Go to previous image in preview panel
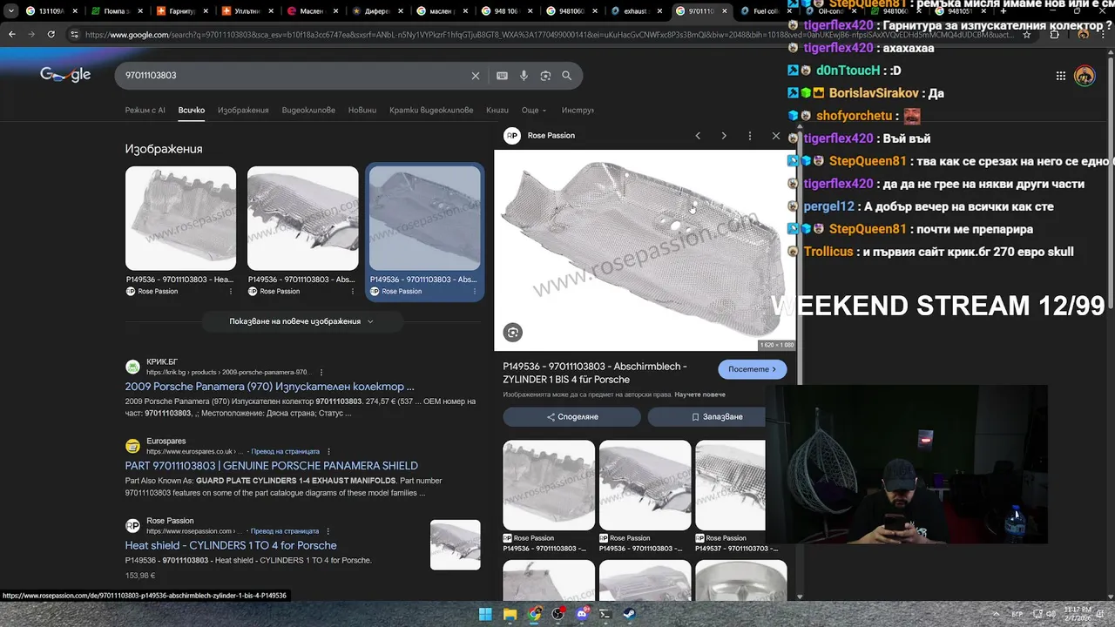The height and width of the screenshot is (627, 1115). (698, 136)
